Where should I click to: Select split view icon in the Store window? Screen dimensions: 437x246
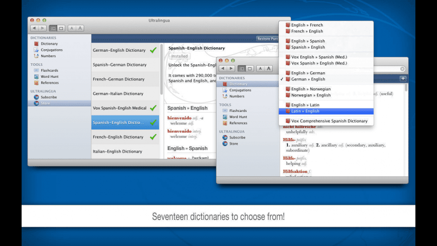point(53,28)
